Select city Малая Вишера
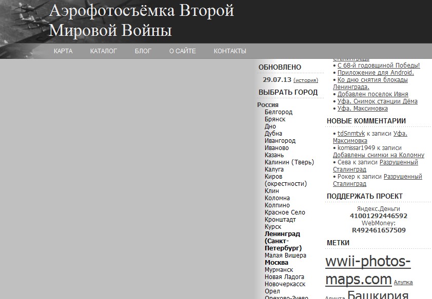 (285, 255)
